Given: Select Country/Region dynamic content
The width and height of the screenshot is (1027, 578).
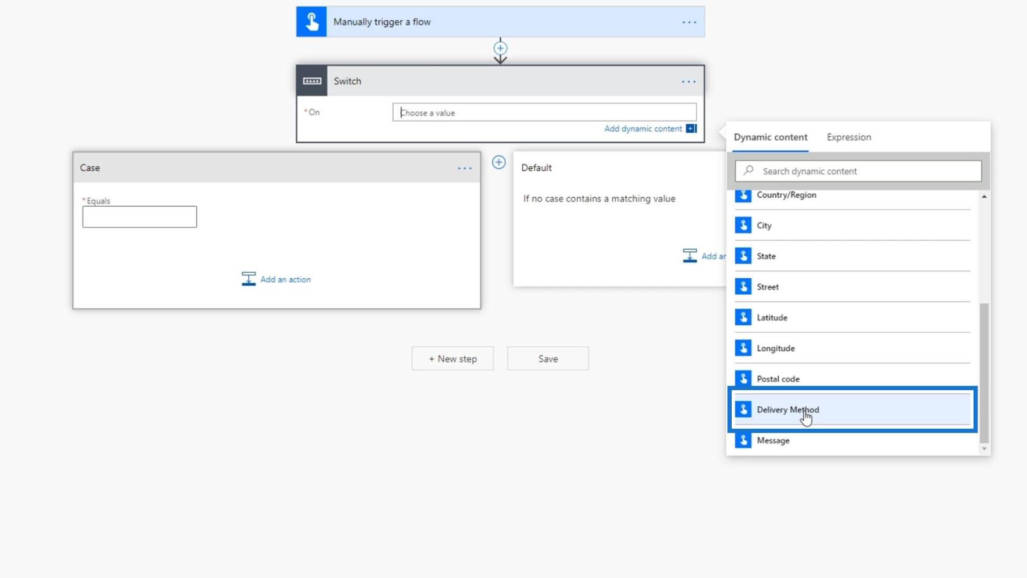Looking at the screenshot, I should (852, 195).
